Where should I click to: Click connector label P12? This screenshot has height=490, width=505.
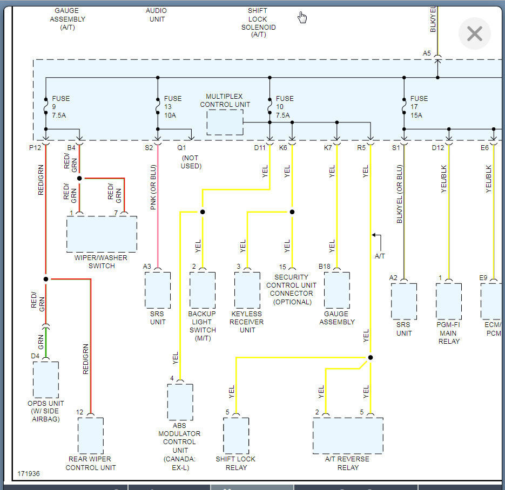[35, 148]
